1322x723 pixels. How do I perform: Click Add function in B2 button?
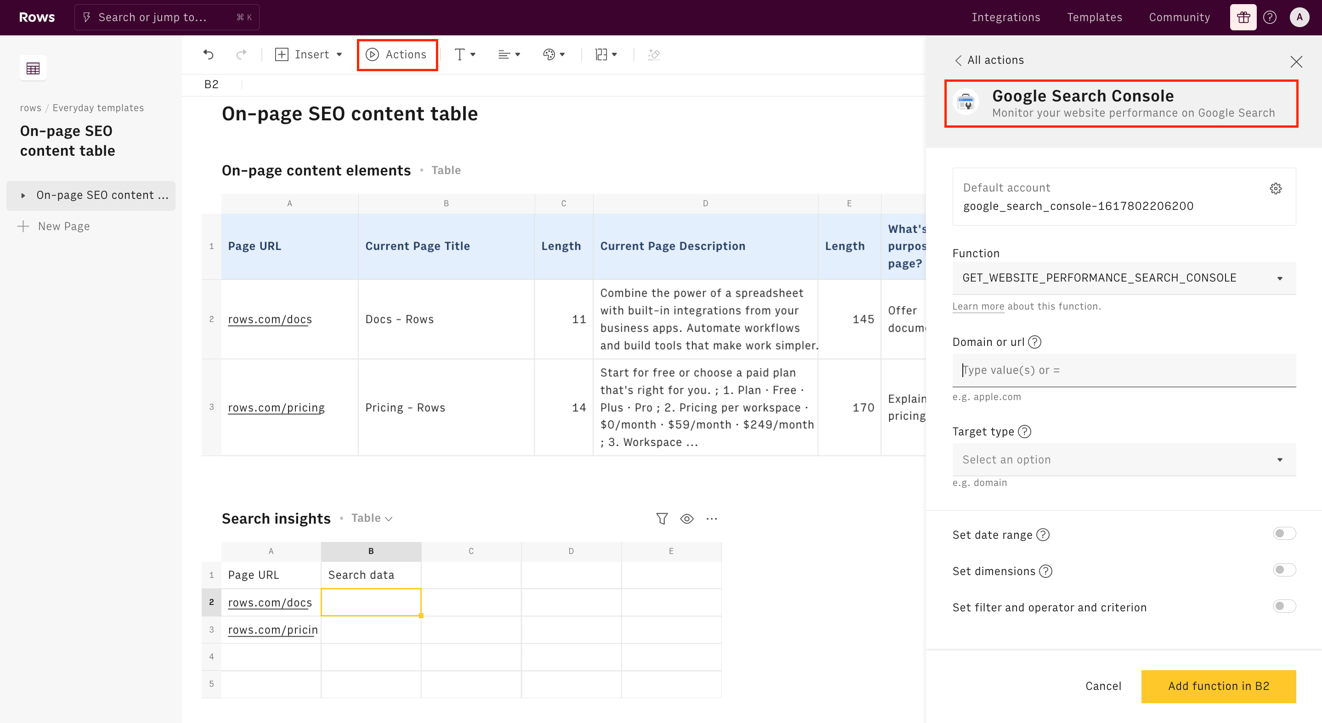click(1218, 686)
